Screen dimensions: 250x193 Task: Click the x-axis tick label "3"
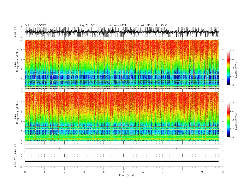84,172
